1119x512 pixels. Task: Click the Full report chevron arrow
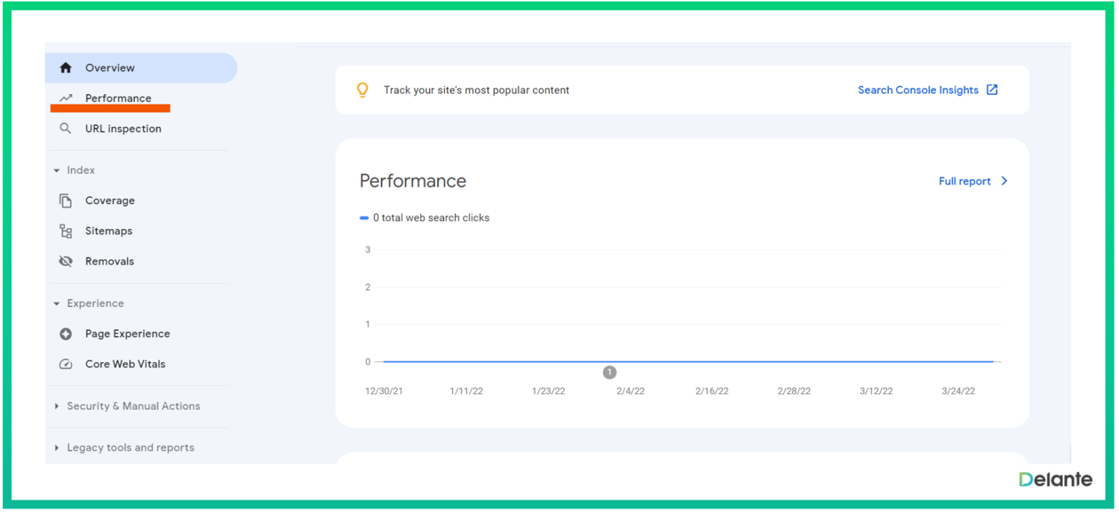[x=1004, y=181]
